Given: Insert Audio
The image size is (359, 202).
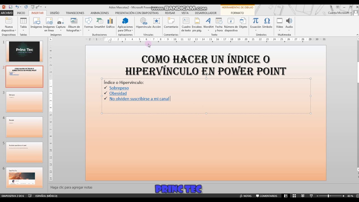Looking at the screenshot, I should pyautogui.click(x=289, y=25).
